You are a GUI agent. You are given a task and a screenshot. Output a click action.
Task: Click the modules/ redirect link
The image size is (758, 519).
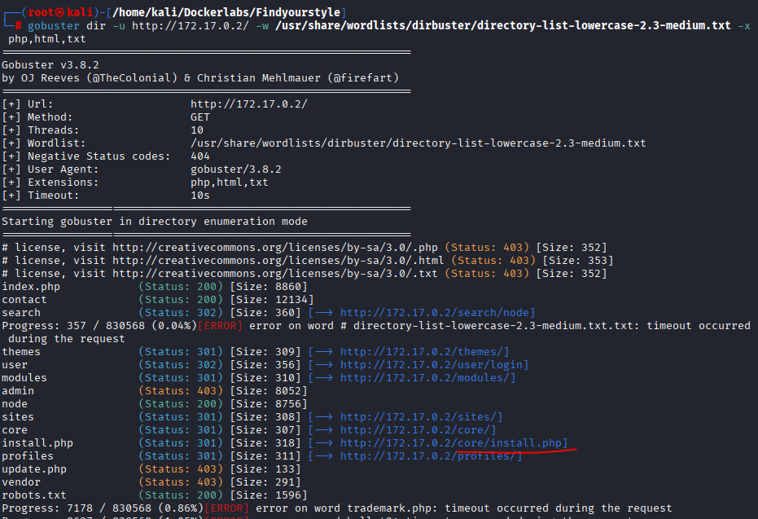click(x=427, y=378)
